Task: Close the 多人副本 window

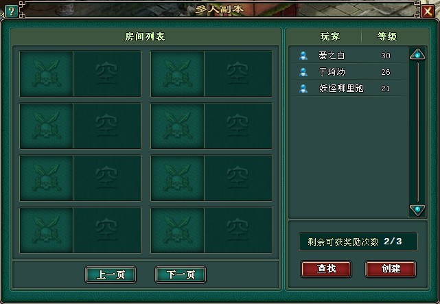Action: [428, 11]
